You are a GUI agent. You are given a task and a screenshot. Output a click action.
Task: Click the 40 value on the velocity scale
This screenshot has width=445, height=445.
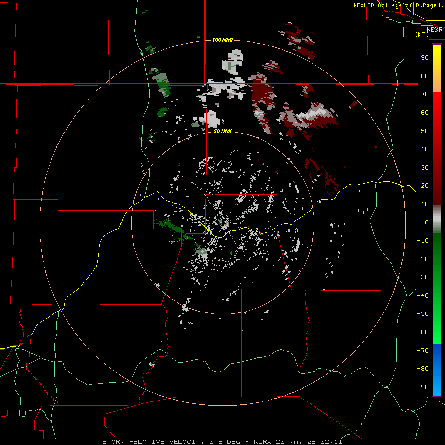click(425, 149)
